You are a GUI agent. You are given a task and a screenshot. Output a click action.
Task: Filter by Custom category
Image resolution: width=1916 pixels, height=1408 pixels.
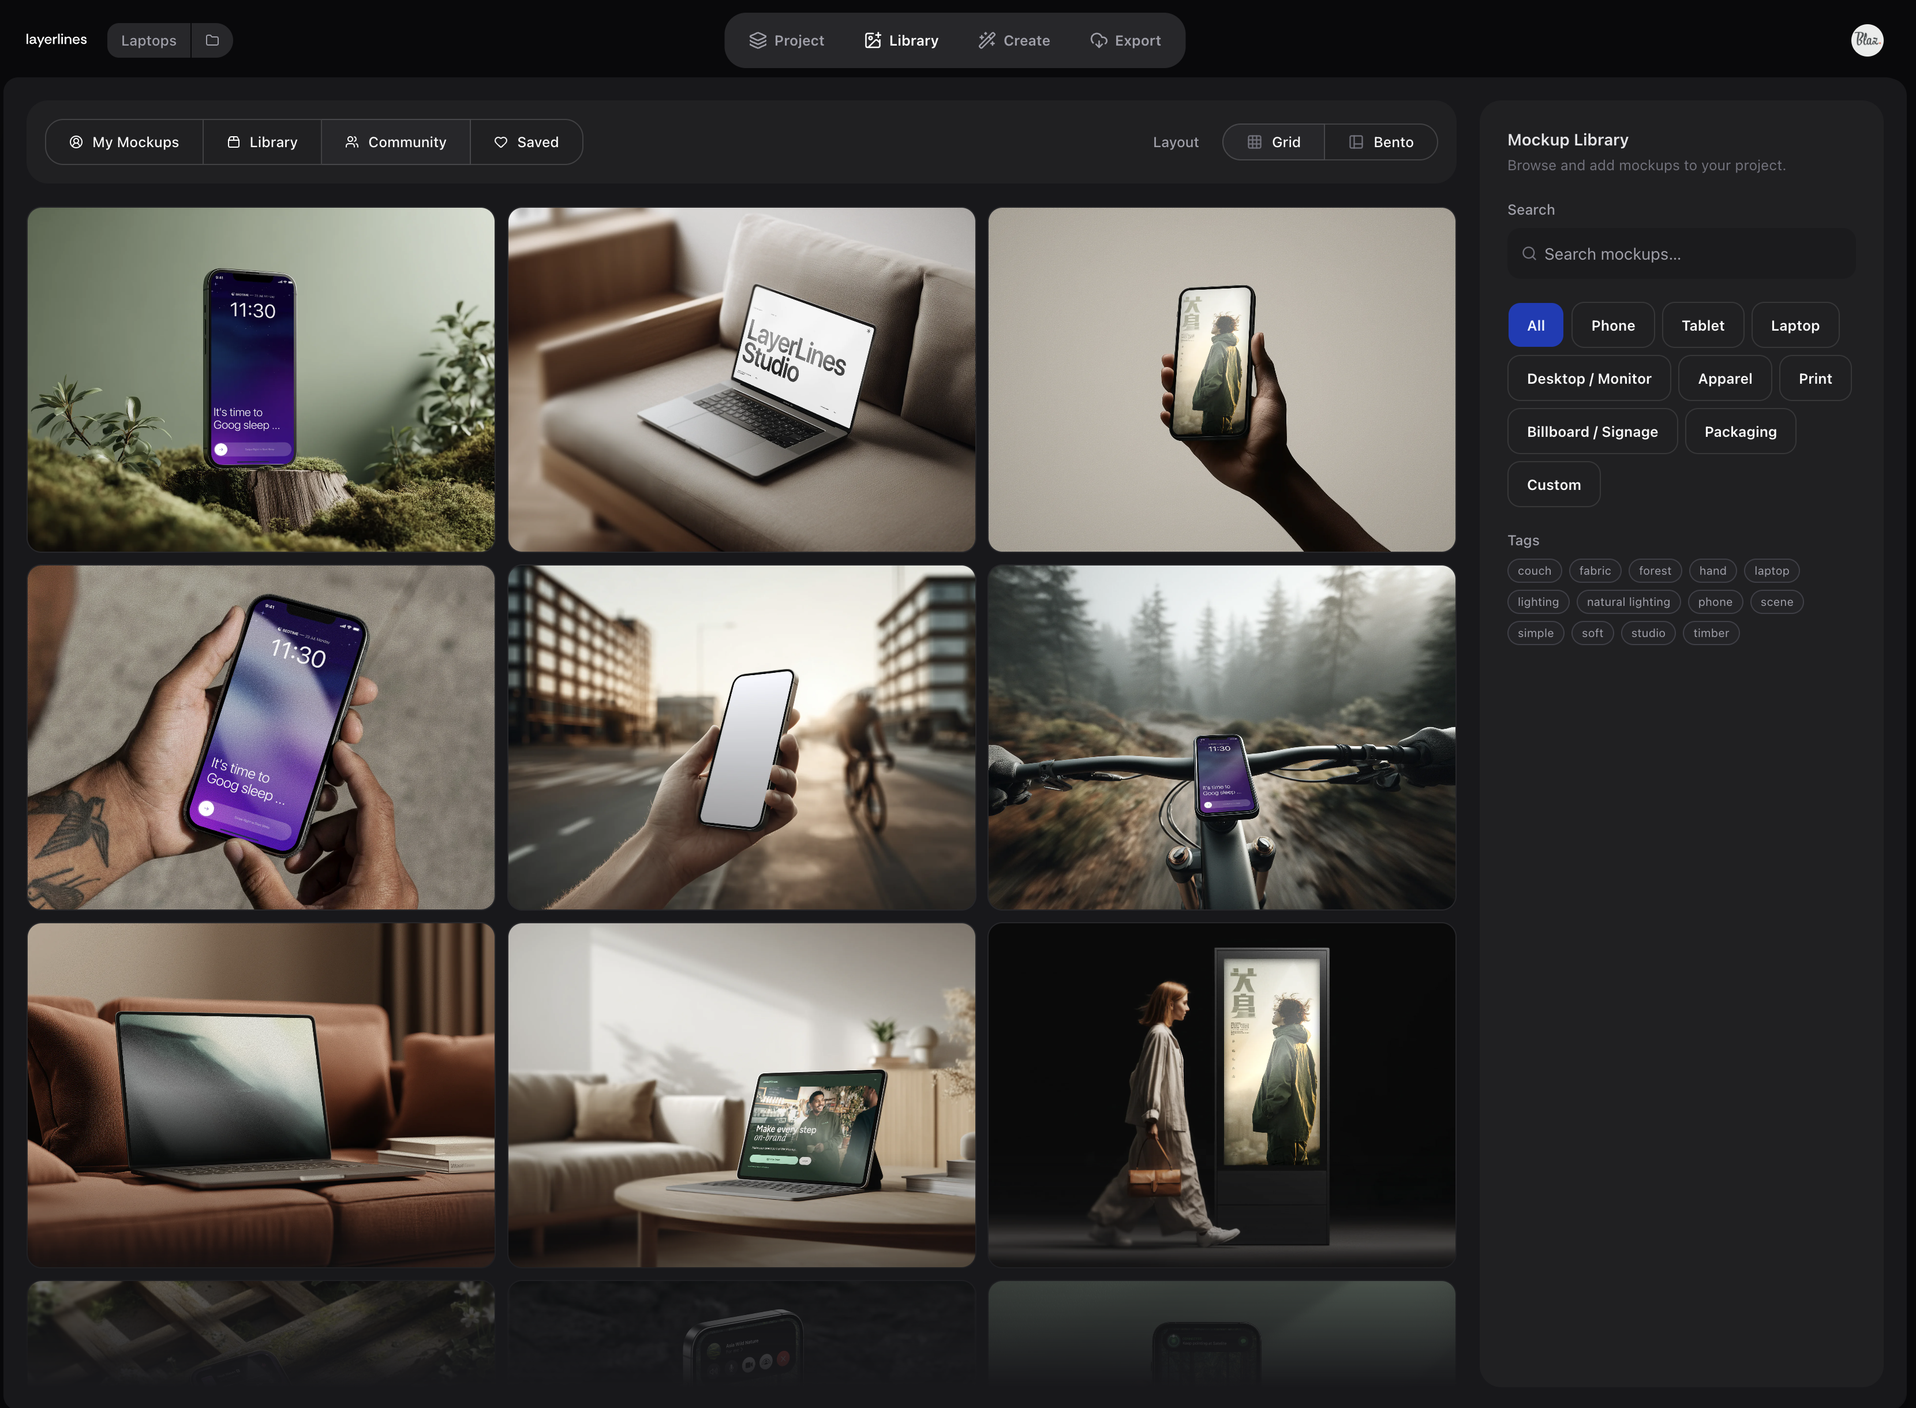click(x=1553, y=484)
